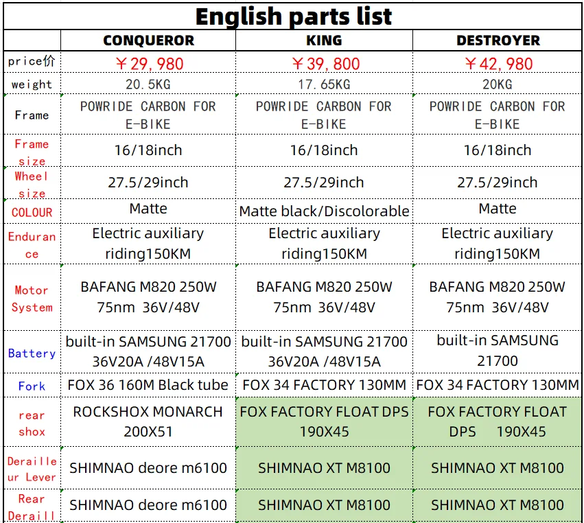Click the Derailleur Lever row label

click(x=32, y=469)
